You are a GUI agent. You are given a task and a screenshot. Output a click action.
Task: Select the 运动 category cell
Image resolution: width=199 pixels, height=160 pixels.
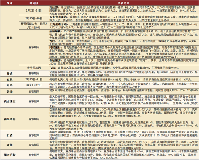pyautogui.click(x=9, y=92)
